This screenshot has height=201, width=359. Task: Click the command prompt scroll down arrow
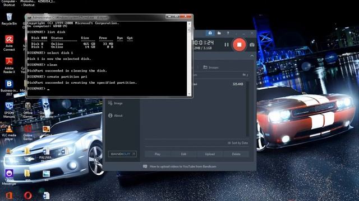click(x=189, y=94)
